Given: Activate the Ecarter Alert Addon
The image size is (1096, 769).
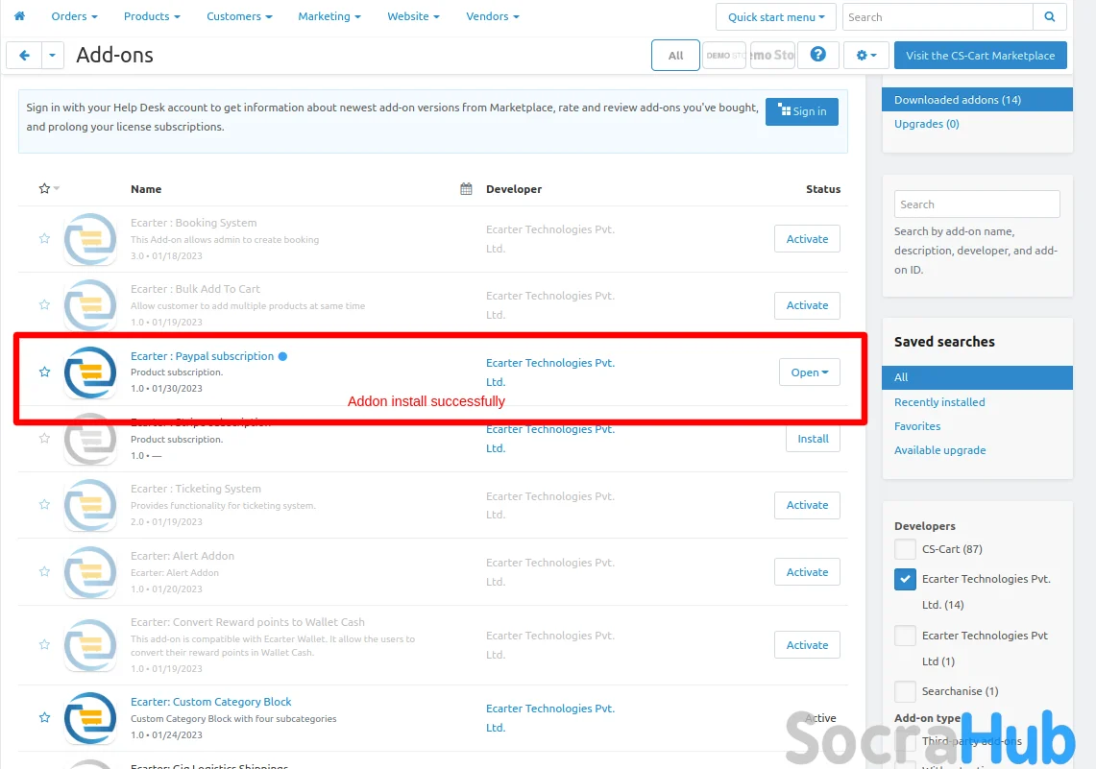Looking at the screenshot, I should pyautogui.click(x=807, y=572).
